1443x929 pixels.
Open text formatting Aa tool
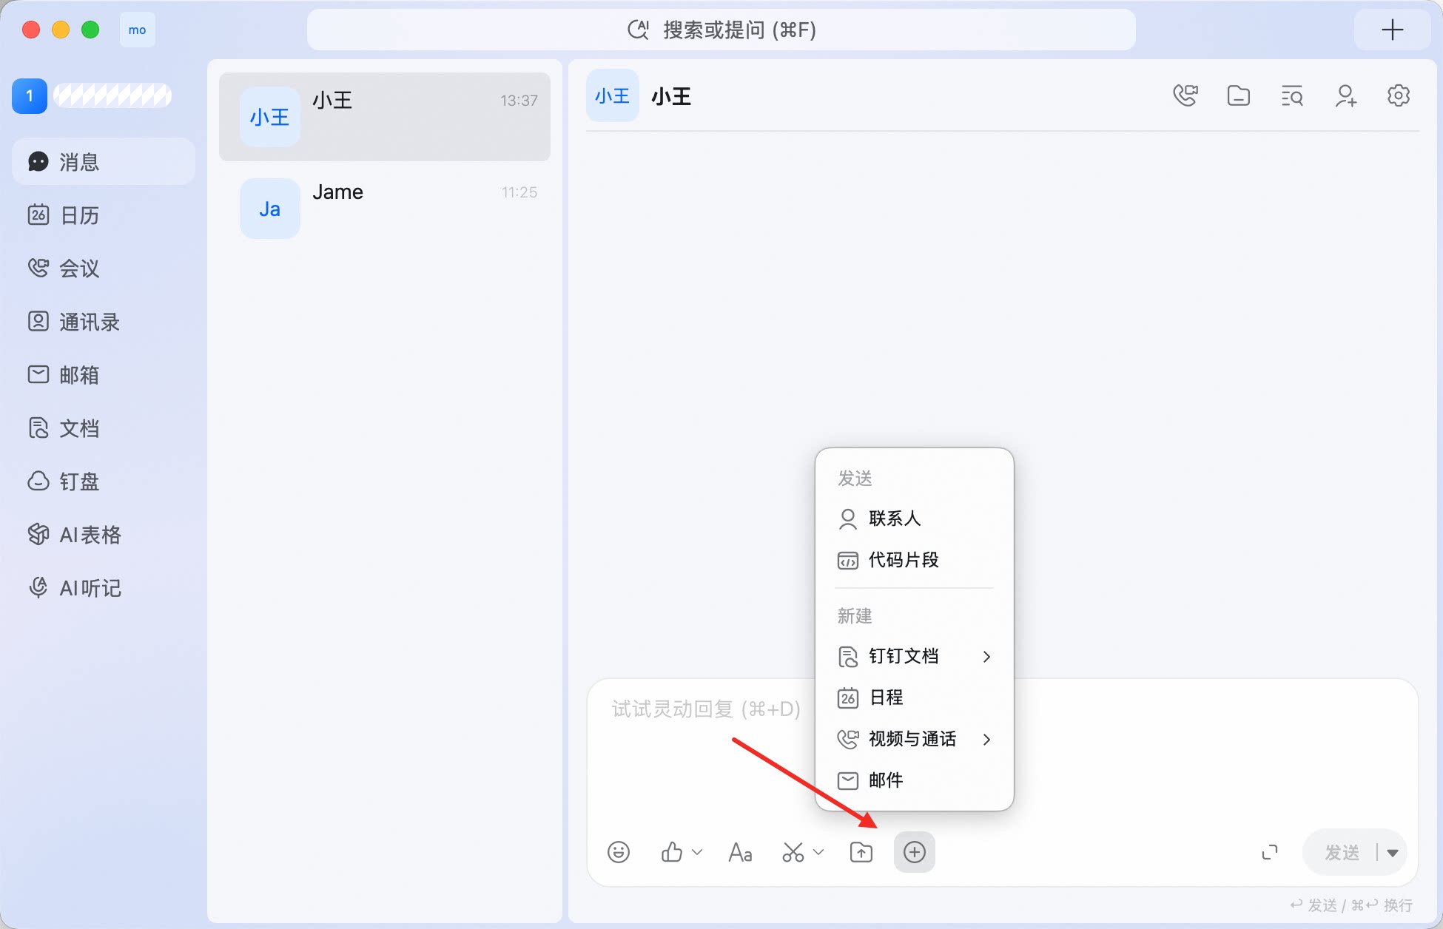pyautogui.click(x=740, y=852)
